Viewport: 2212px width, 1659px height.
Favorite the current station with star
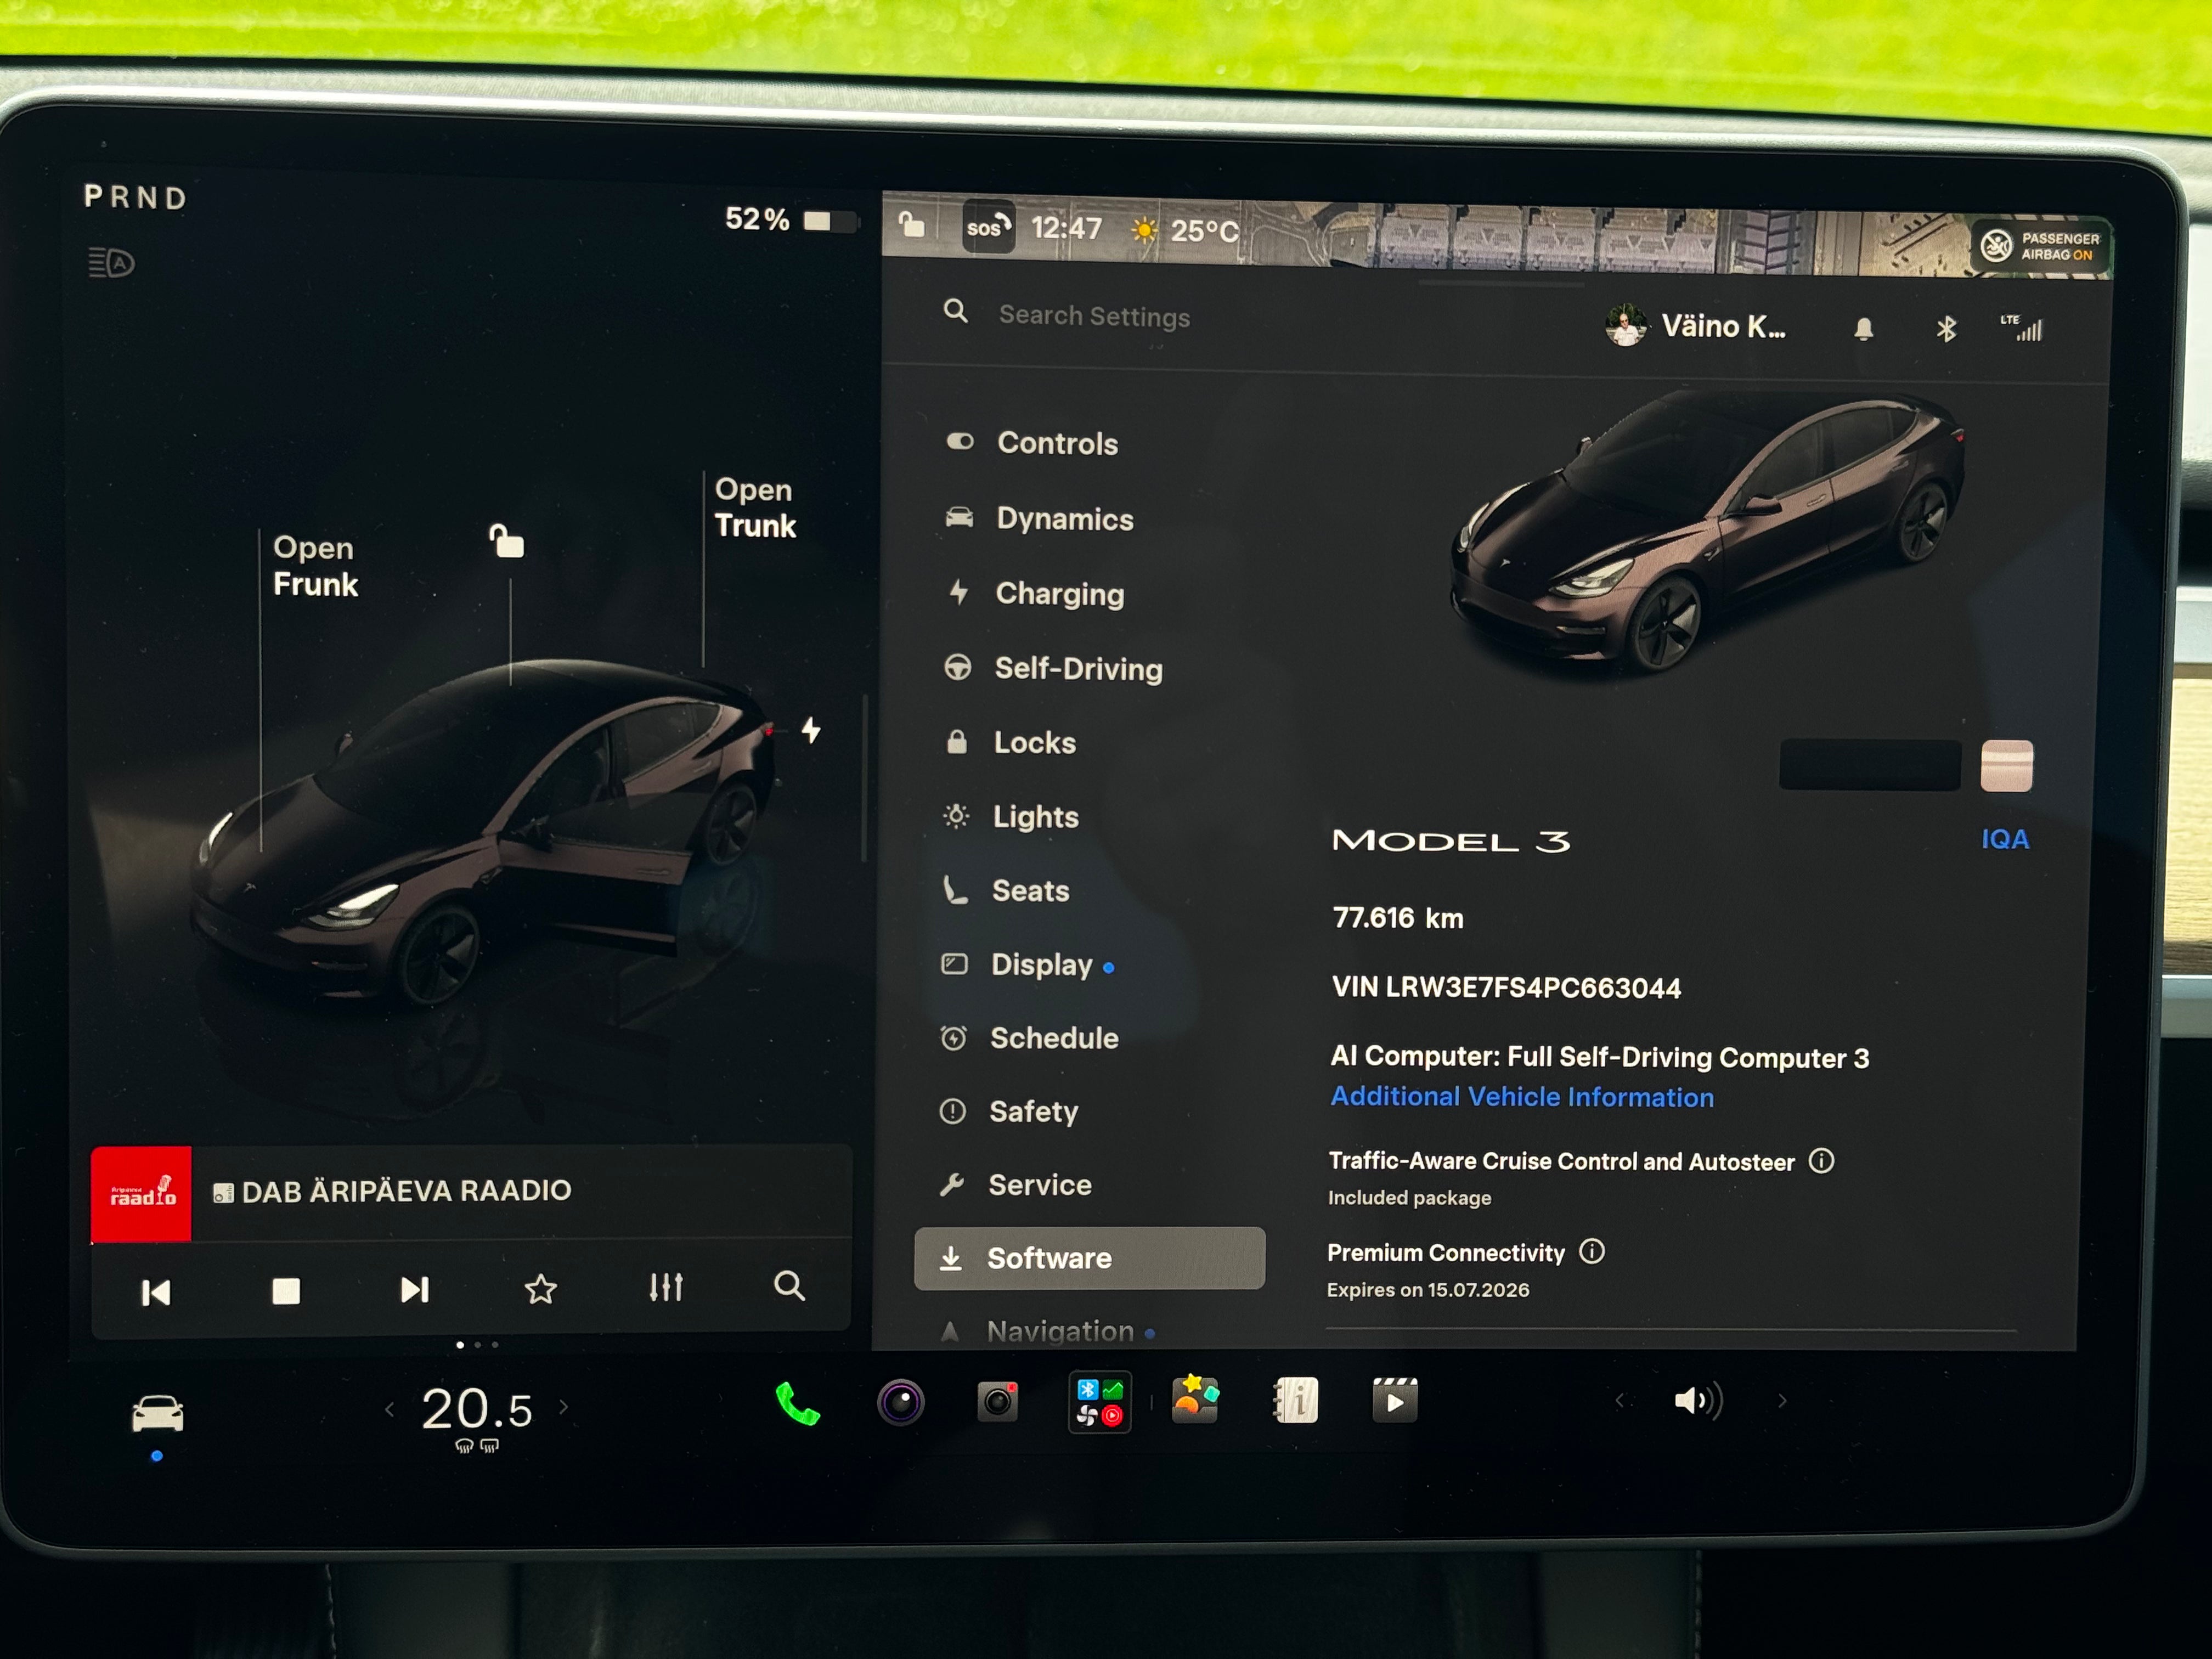pos(540,1289)
